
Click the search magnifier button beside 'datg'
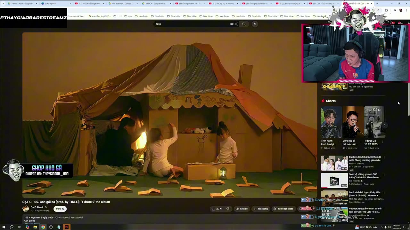click(x=244, y=24)
